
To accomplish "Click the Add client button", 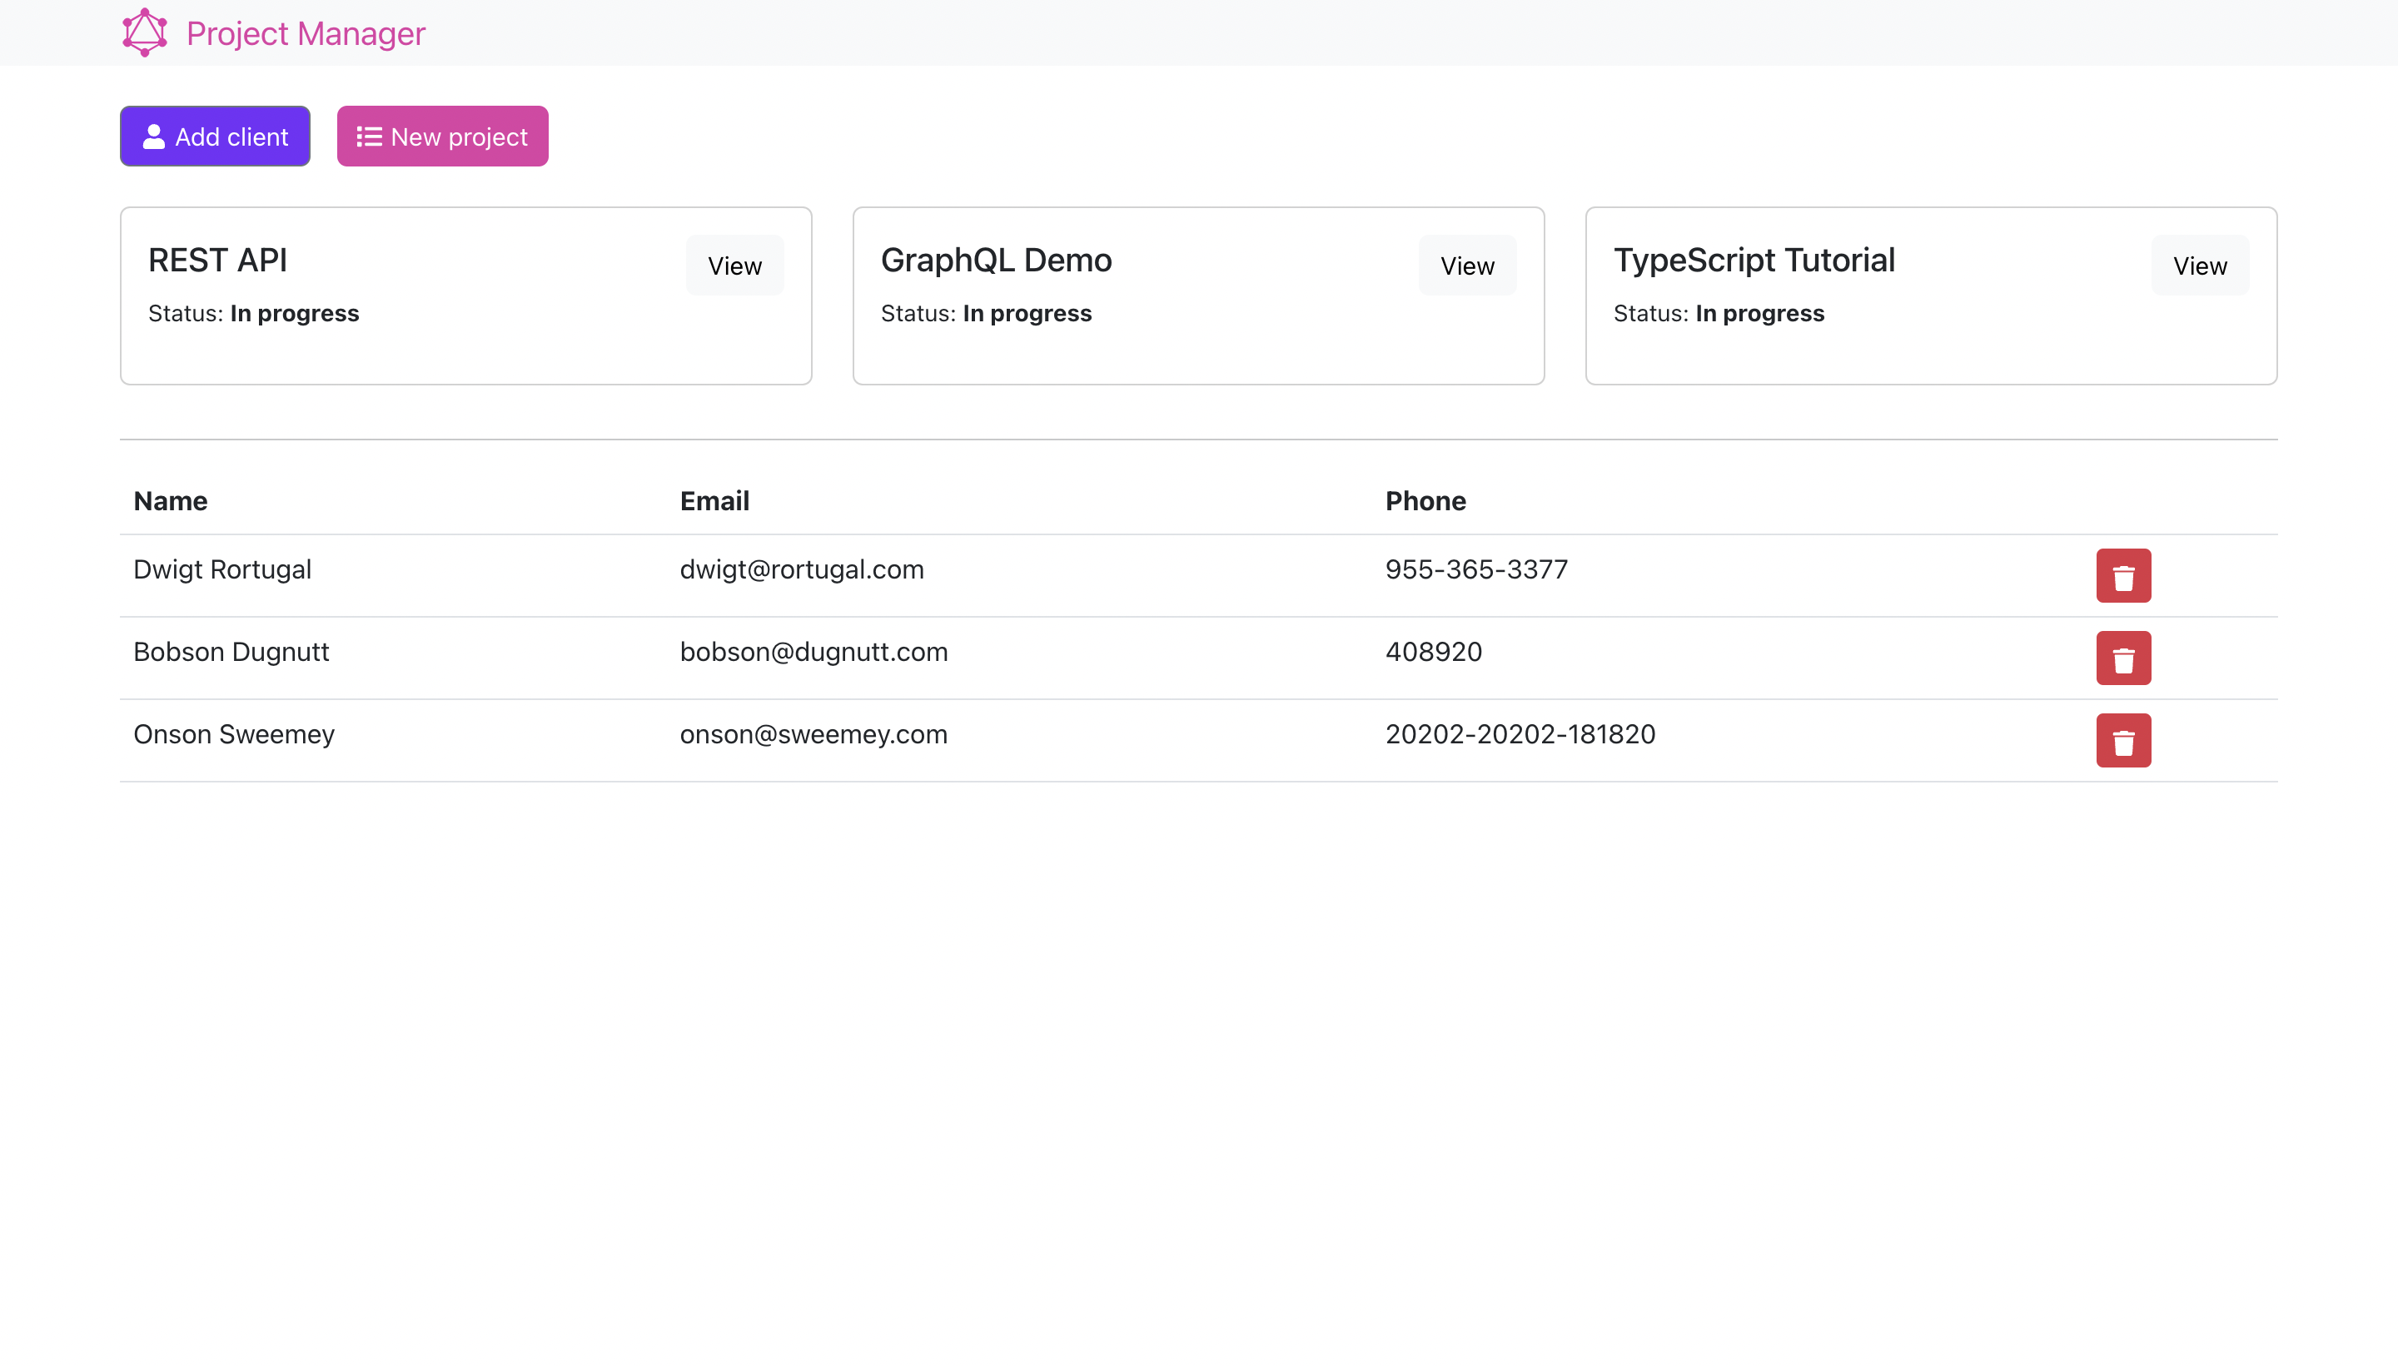I will 215,136.
